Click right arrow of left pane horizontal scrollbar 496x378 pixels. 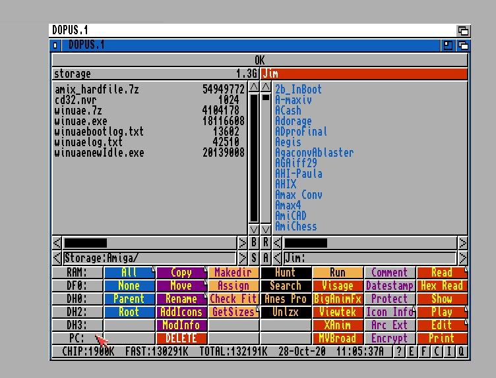click(x=242, y=243)
